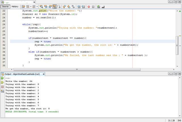Open the Output pane documents dropdown
Viewport: 182px width, 122px height.
tap(176, 73)
